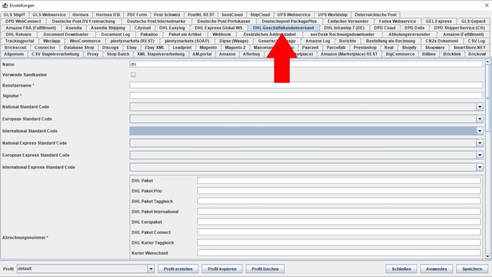492x277 pixels.
Task: Open the Shopify tab
Action: 409,47
